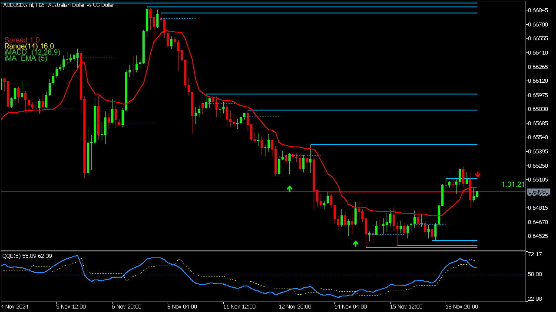Select the Range(14) 16.0 label

tap(29, 46)
